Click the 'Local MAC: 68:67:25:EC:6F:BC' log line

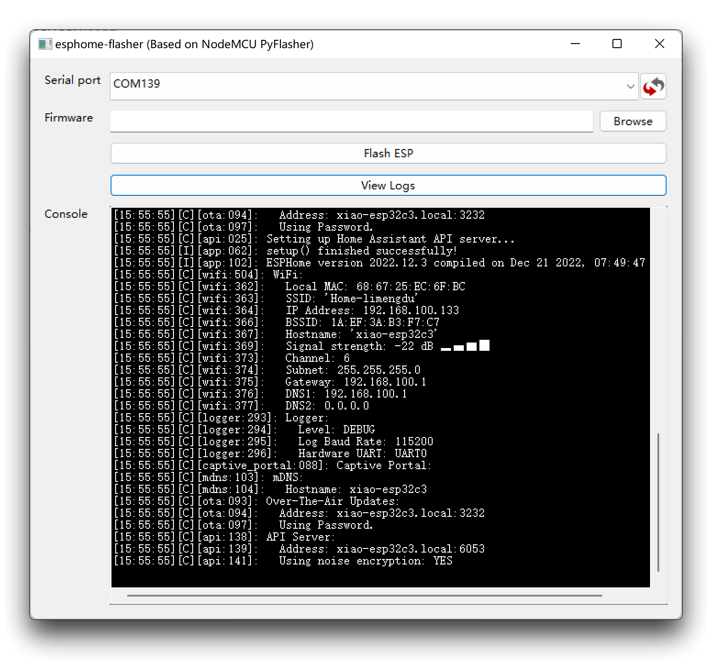tap(289, 287)
